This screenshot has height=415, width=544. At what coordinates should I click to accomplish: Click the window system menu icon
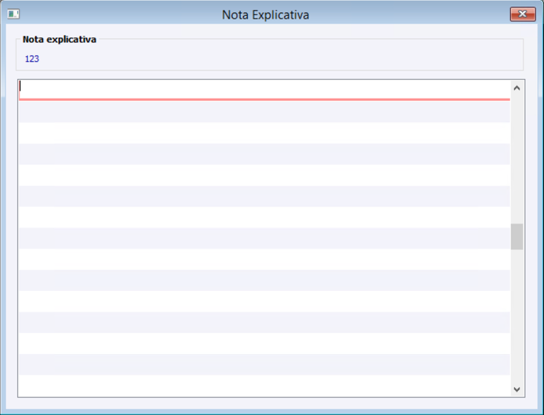click(x=14, y=15)
